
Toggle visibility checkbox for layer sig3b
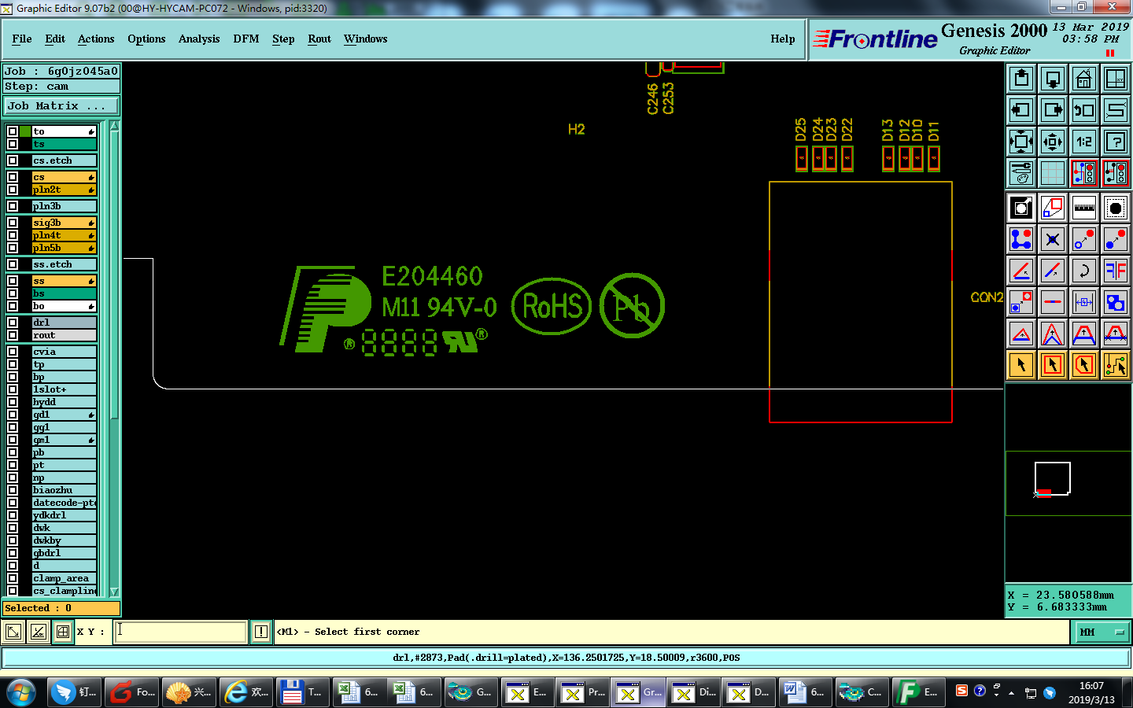pos(13,223)
